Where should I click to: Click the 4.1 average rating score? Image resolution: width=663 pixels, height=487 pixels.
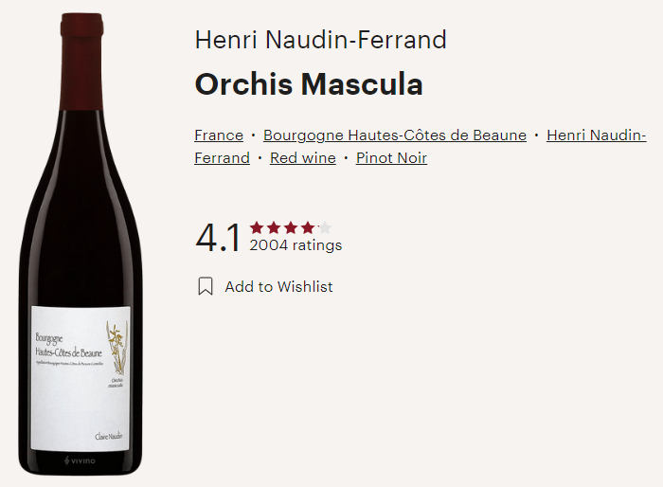218,238
